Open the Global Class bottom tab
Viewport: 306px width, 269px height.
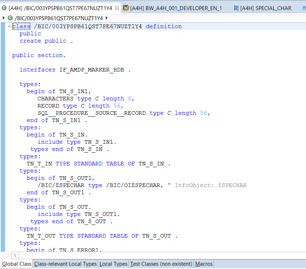[x=17, y=264]
